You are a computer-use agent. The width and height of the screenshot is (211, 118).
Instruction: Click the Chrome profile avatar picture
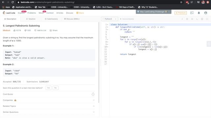[x=203, y=2]
